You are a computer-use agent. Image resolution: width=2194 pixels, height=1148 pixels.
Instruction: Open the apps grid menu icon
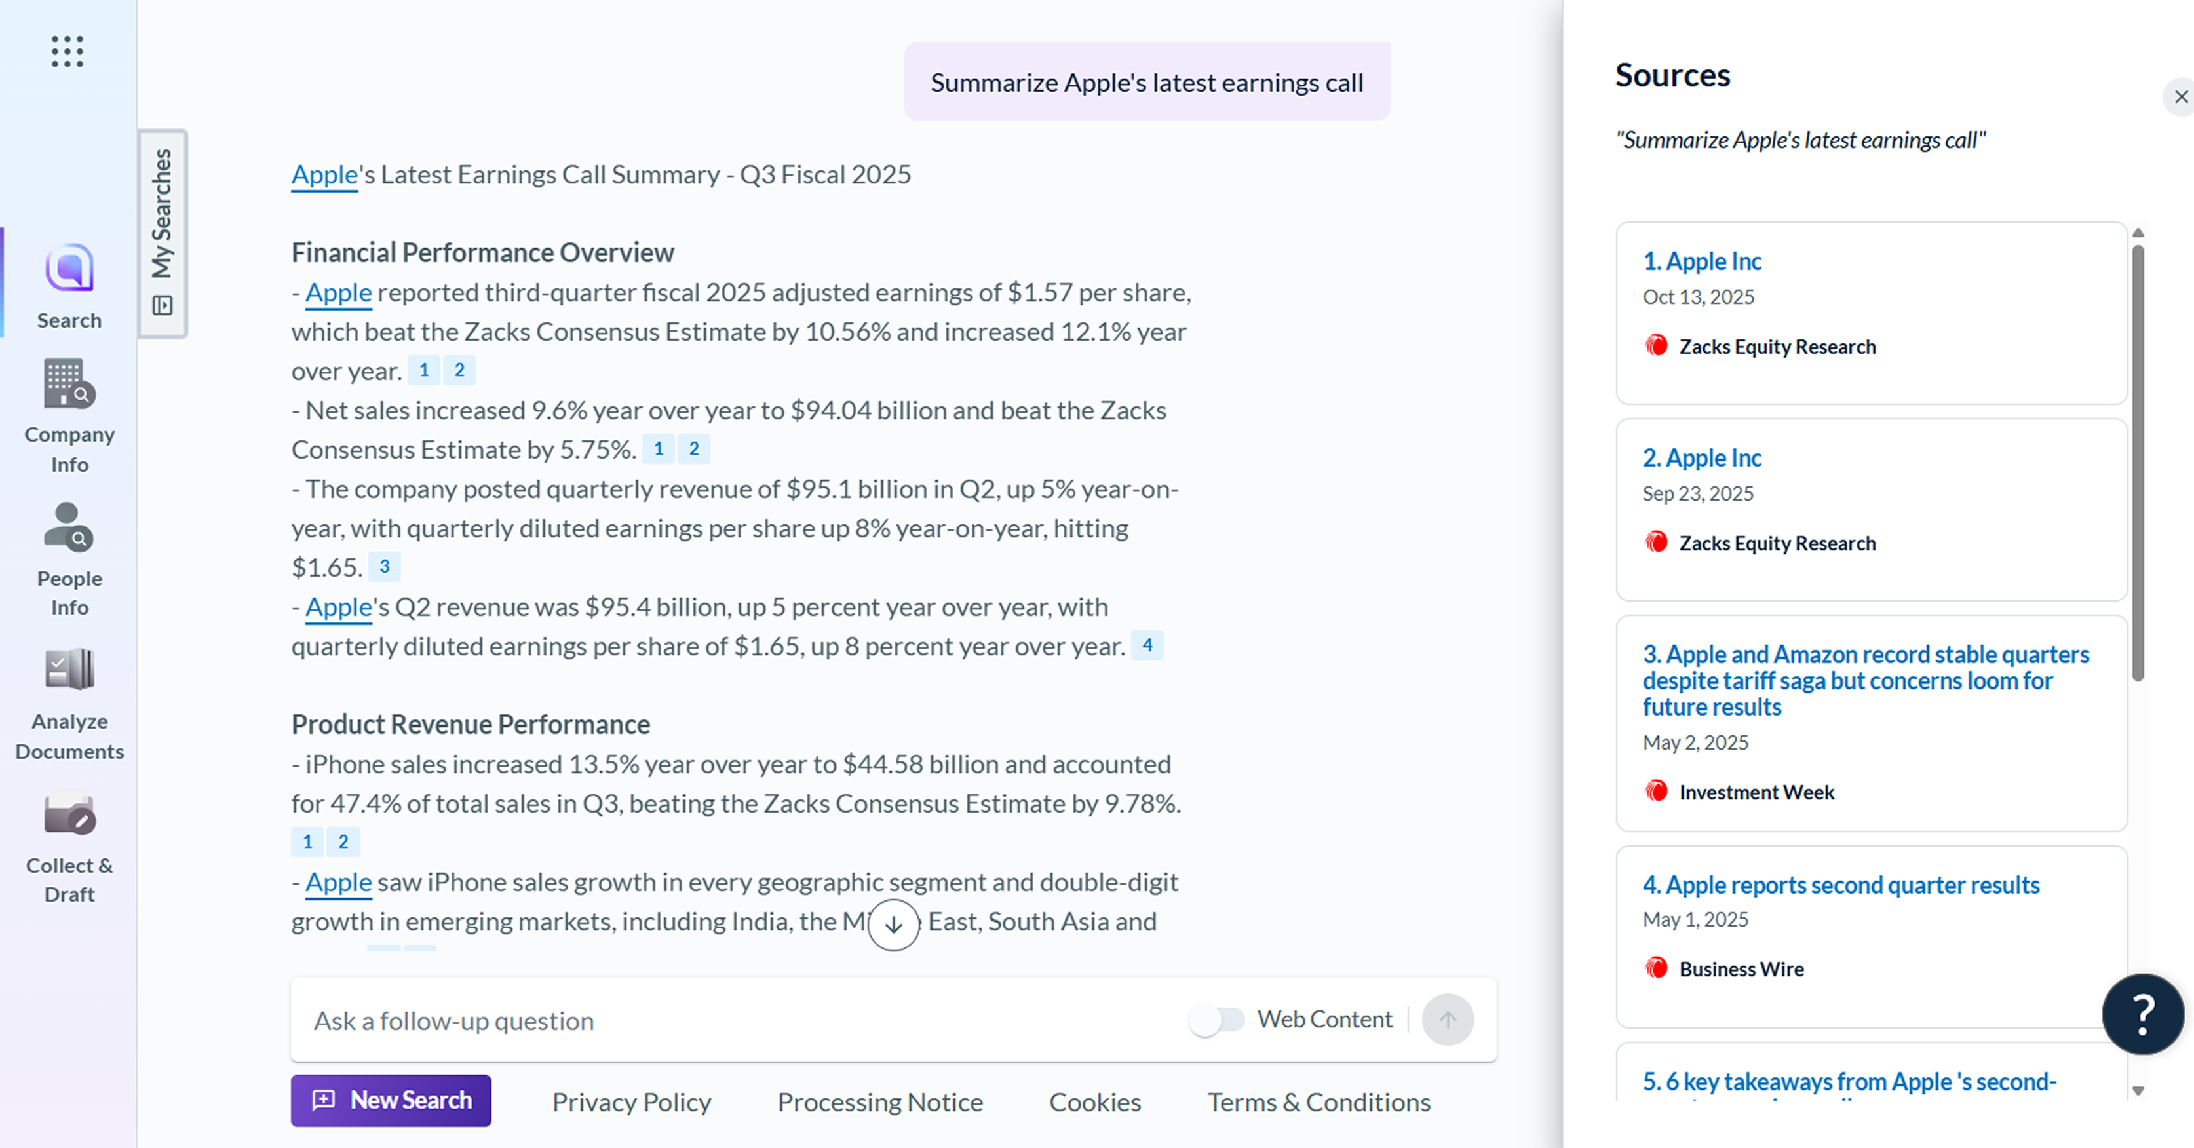pos(67,52)
